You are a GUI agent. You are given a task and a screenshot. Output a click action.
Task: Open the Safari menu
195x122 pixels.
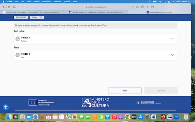(x=10, y=2)
